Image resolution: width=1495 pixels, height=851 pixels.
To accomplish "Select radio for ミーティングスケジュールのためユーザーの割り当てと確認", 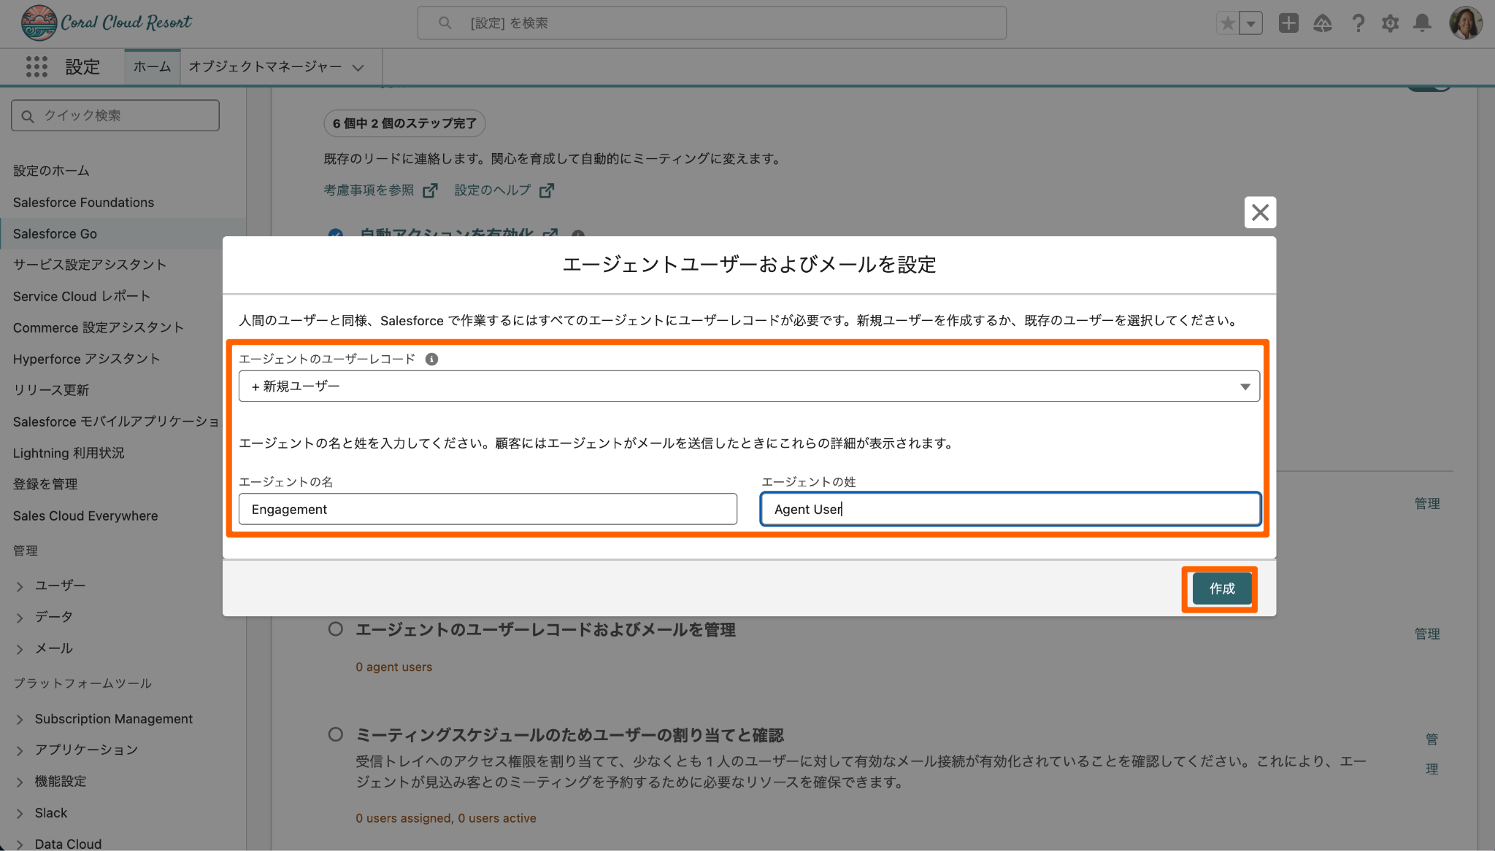I will (x=335, y=734).
